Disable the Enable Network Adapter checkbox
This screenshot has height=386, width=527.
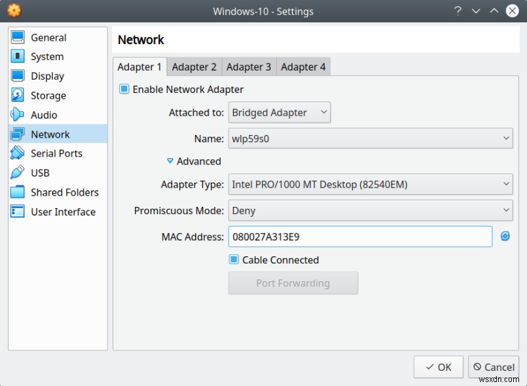click(123, 89)
